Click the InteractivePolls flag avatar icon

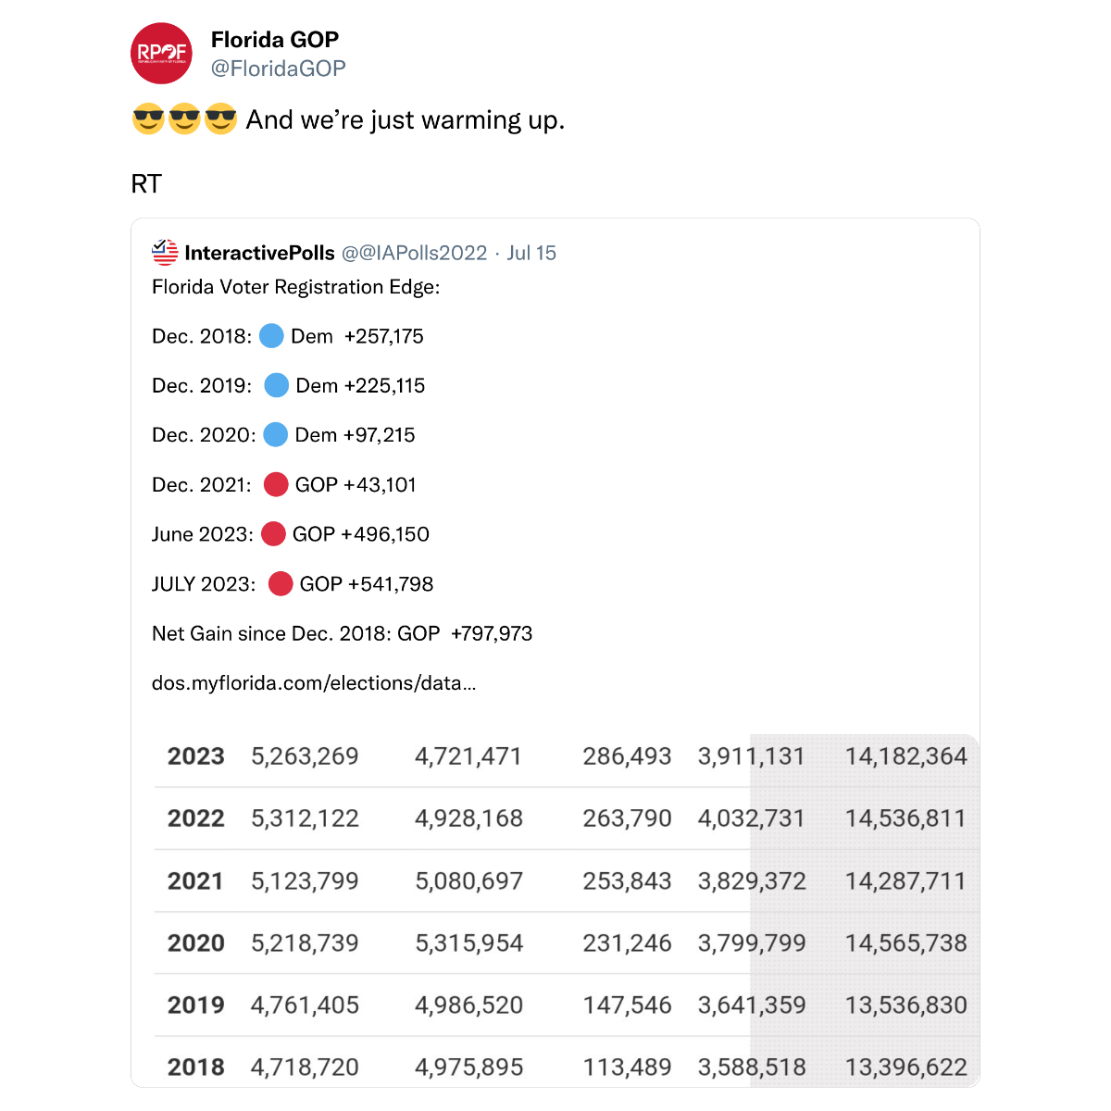(x=165, y=253)
